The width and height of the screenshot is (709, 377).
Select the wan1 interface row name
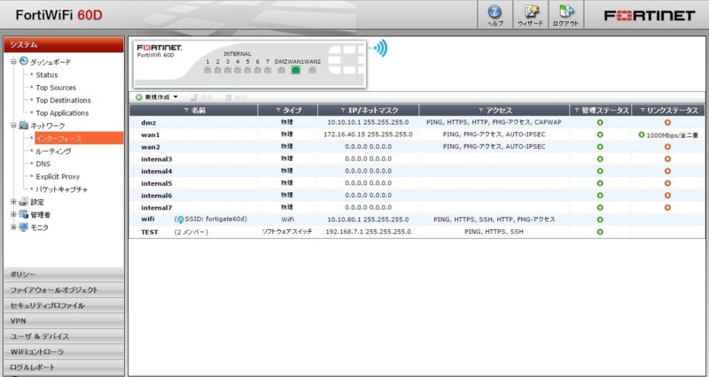[x=150, y=135]
